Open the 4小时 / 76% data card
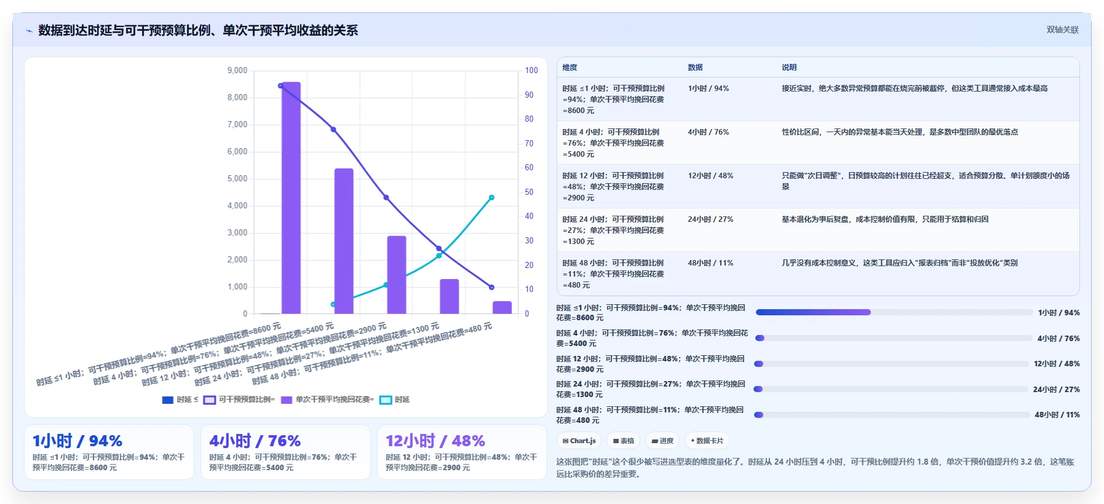The image size is (1104, 504). [285, 452]
